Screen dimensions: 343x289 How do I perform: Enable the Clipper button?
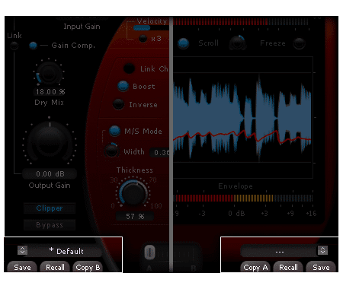click(x=50, y=208)
